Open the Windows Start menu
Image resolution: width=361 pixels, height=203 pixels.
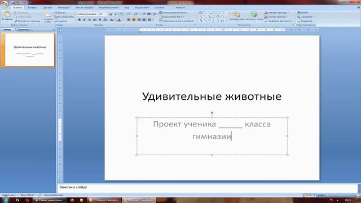[5, 200]
